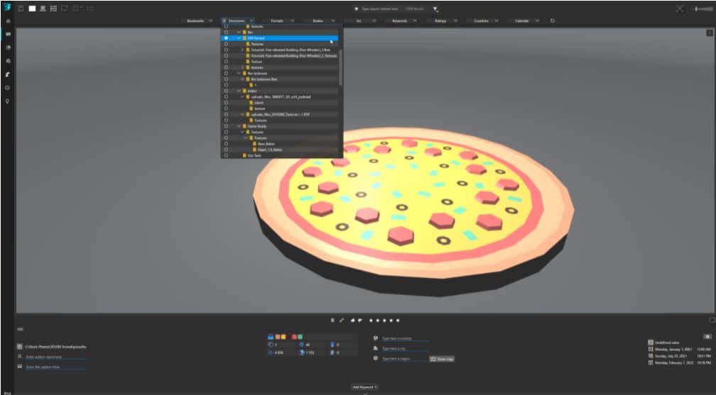Collapse the highlighted blue folder row chevron
Image resolution: width=716 pixels, height=395 pixels.
tap(239, 38)
